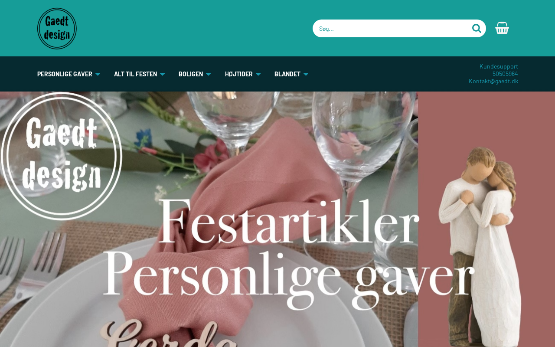555x347 pixels.
Task: Click the large white Gaedt design emblem
Action: point(62,156)
